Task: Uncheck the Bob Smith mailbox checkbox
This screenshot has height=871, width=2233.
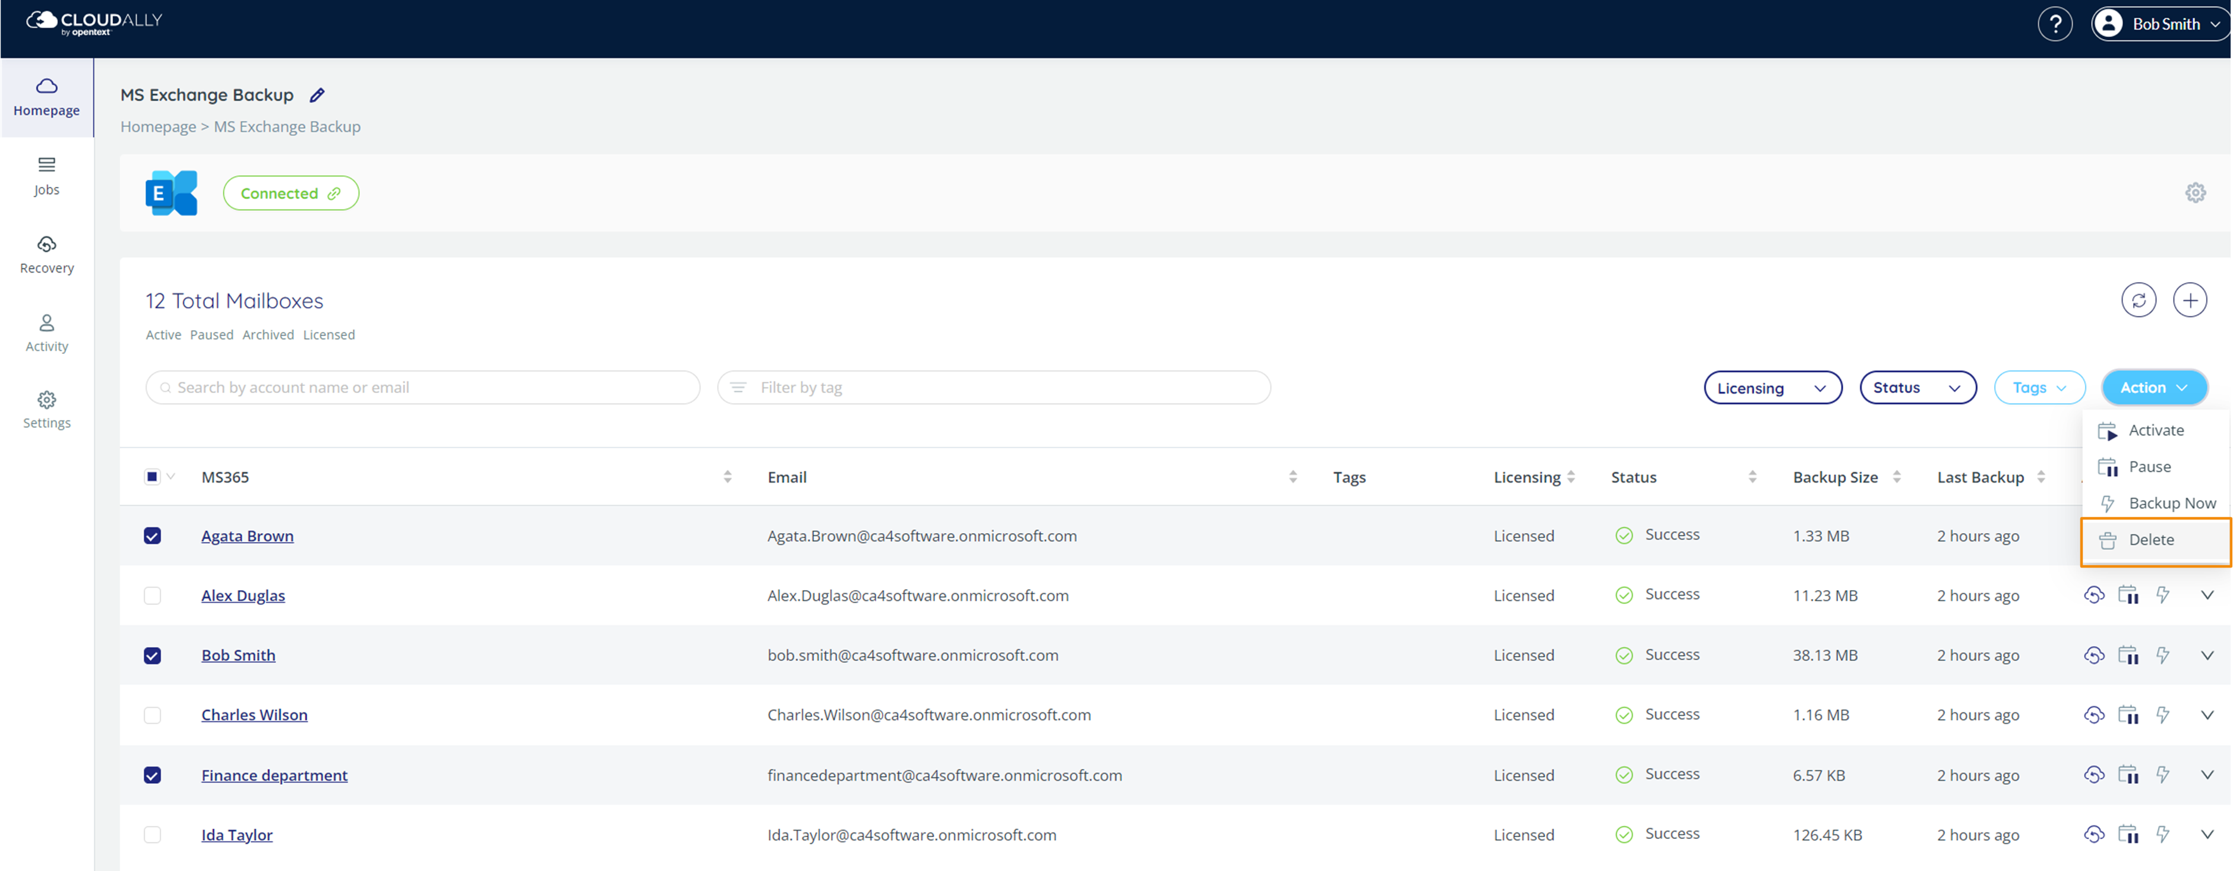Action: (151, 655)
